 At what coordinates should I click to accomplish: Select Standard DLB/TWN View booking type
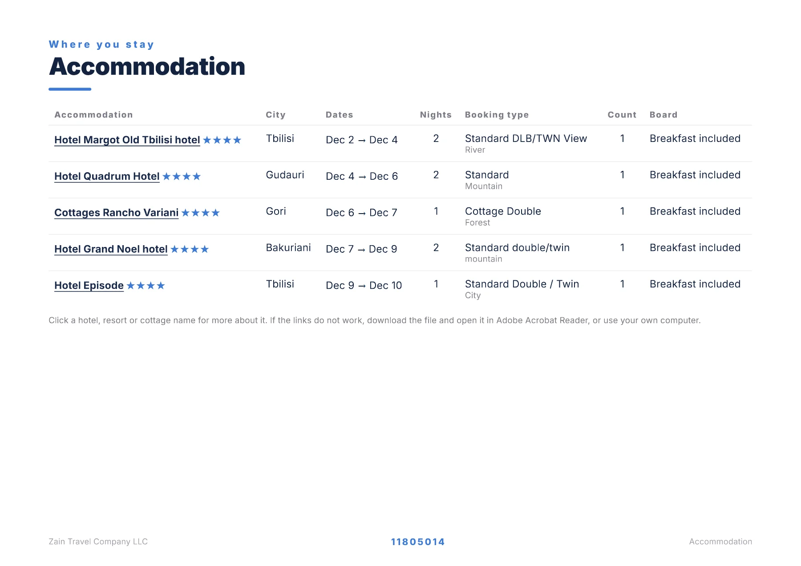(x=526, y=138)
